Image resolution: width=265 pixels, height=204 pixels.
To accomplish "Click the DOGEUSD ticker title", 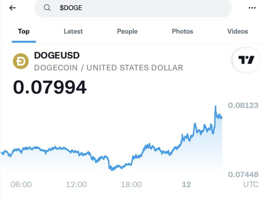I will click(x=57, y=55).
